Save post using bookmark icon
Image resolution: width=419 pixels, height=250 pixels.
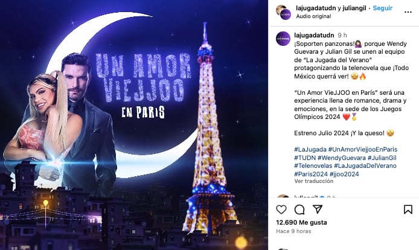click(408, 210)
